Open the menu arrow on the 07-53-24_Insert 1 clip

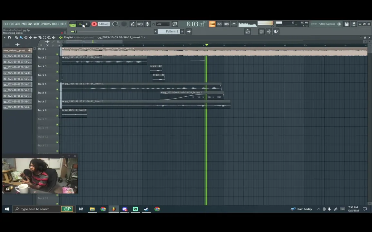[64, 57]
